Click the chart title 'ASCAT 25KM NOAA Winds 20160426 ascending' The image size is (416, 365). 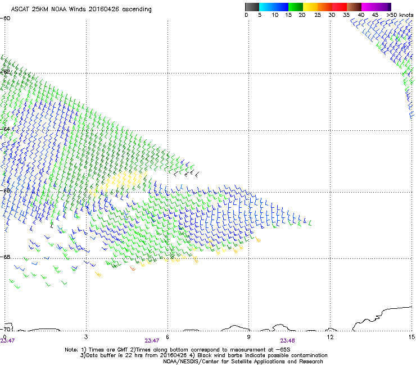81,9
